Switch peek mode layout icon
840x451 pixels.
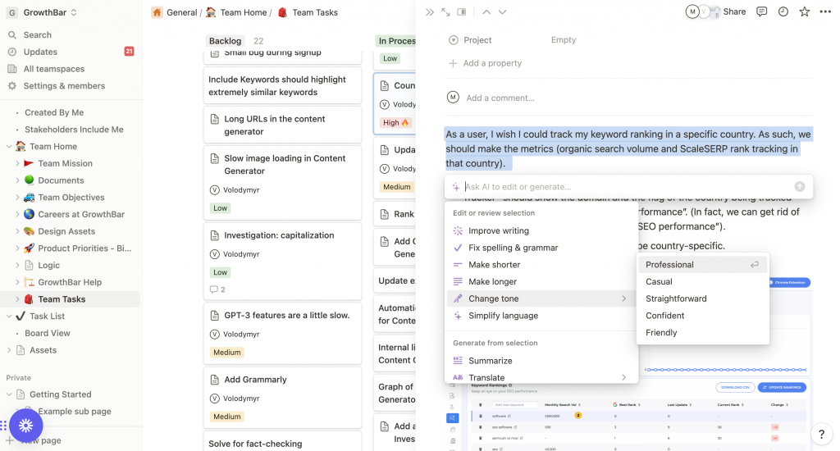point(462,11)
